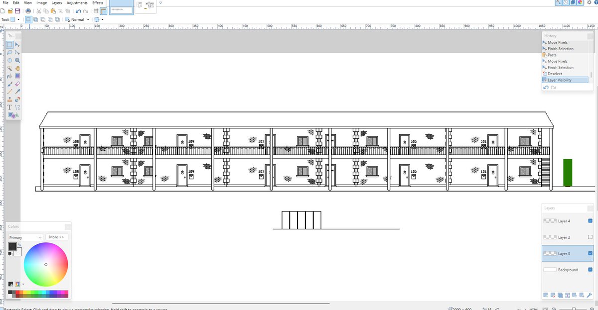Image resolution: width=598 pixels, height=310 pixels.
Task: Select Deselect in the History list
Action: point(565,74)
